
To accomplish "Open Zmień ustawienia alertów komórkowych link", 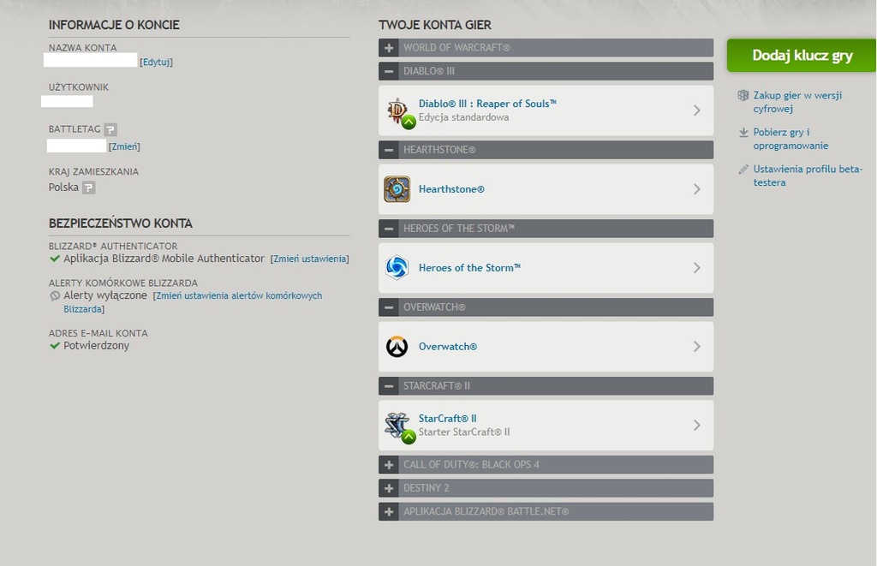I will [x=193, y=302].
